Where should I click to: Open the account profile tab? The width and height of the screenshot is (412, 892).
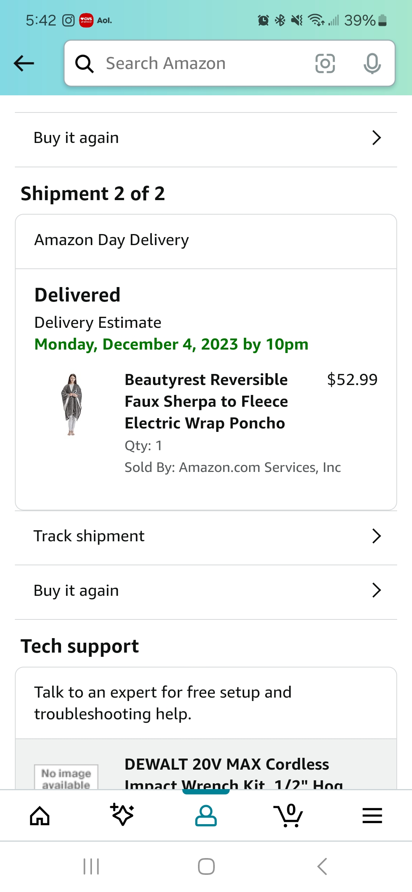[206, 816]
